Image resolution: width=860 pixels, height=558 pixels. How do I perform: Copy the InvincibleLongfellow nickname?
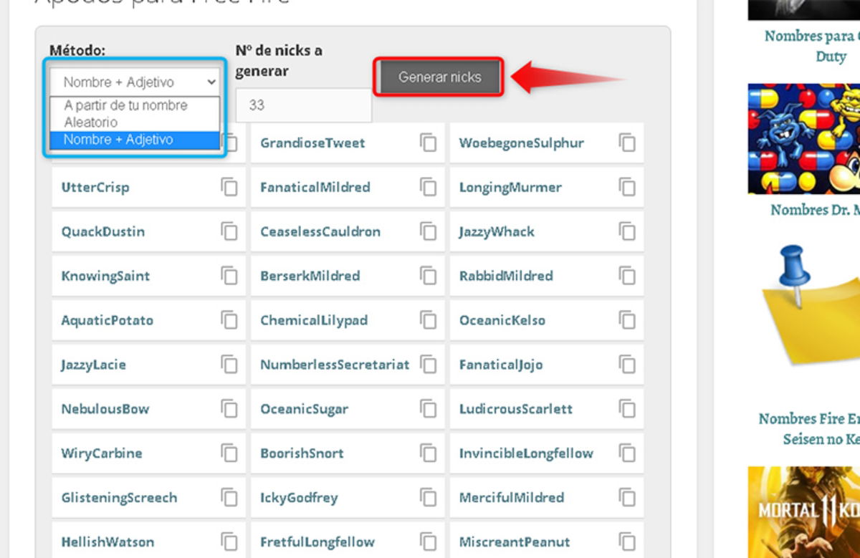point(627,453)
